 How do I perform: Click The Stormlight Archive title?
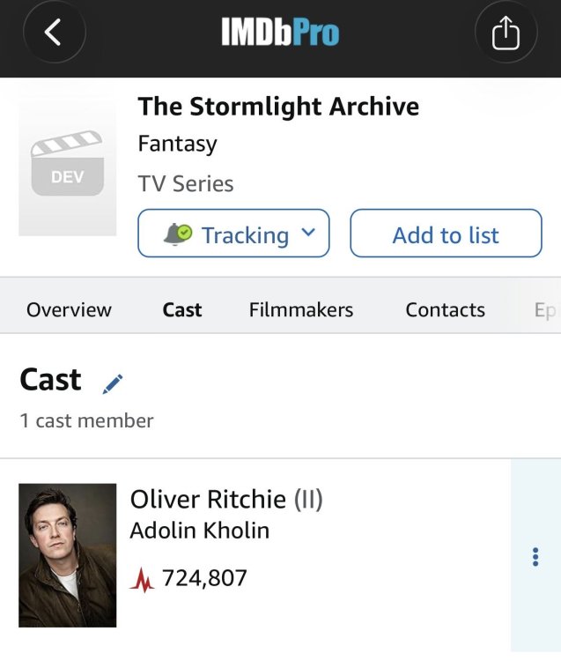coord(278,106)
